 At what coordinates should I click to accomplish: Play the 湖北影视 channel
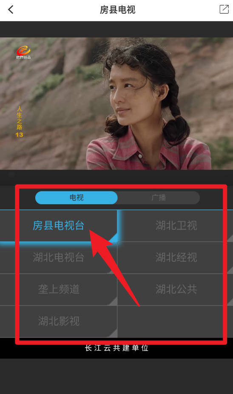pyautogui.click(x=58, y=321)
